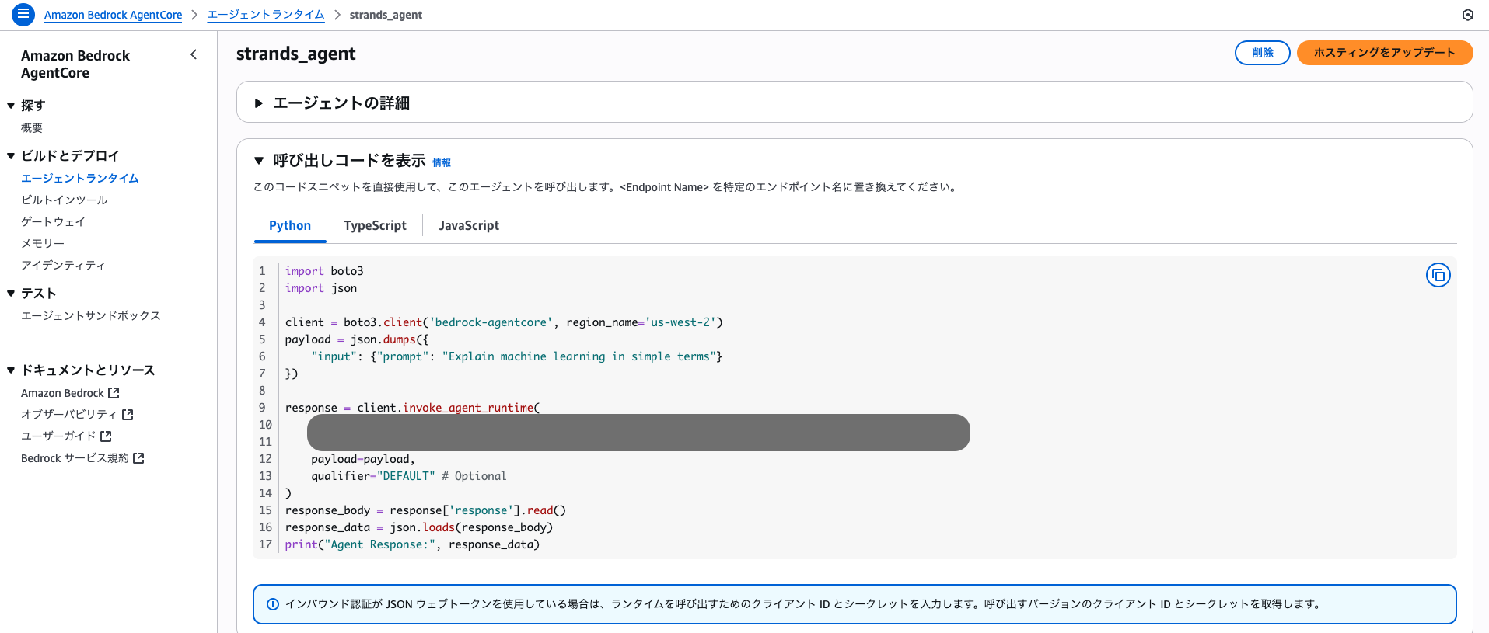Switch to the JavaScript code tab
Screen dimensions: 1489x633
click(469, 226)
